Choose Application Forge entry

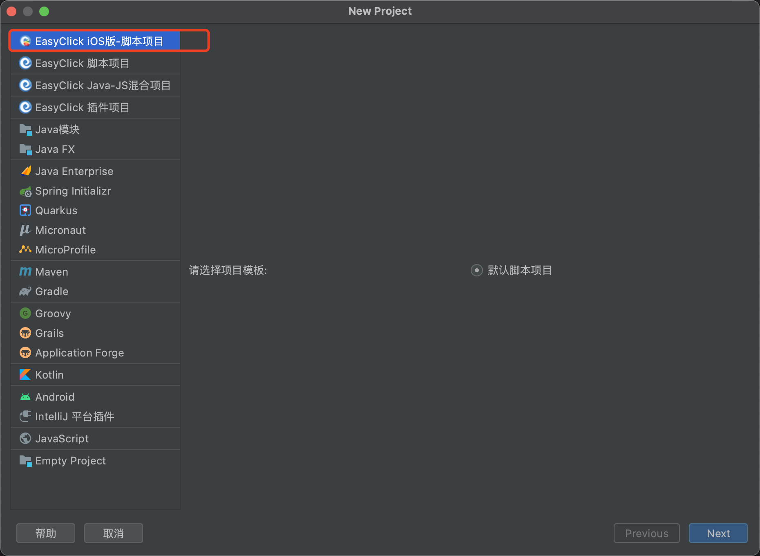(x=95, y=352)
